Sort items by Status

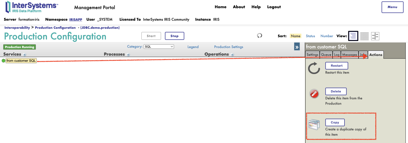click(x=310, y=36)
